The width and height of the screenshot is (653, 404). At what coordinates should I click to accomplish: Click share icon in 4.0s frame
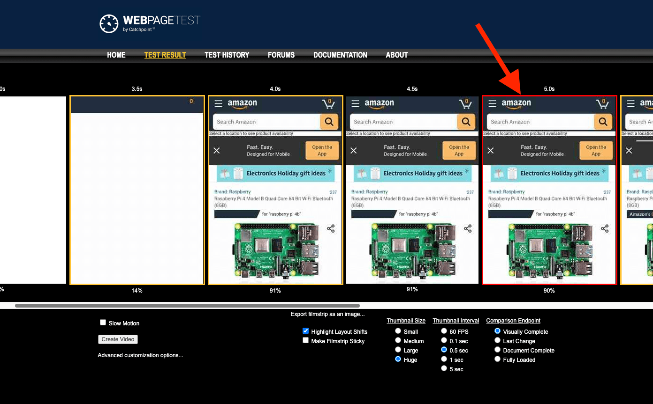coord(331,228)
